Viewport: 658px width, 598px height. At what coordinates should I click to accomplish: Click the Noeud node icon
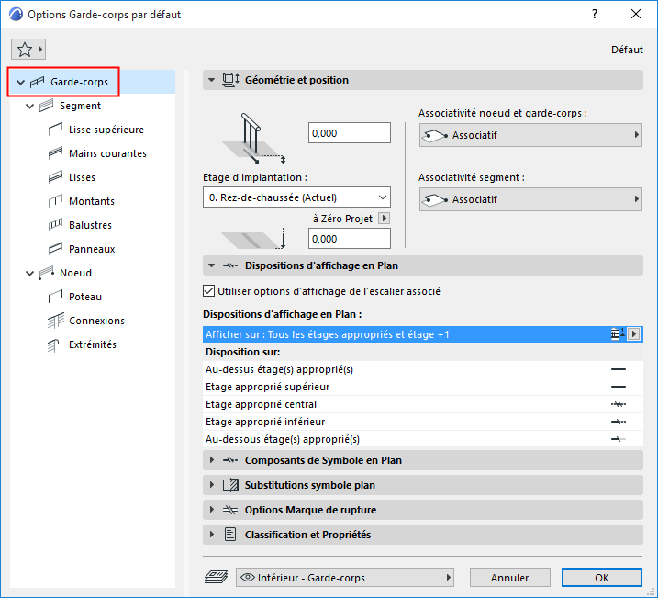46,273
